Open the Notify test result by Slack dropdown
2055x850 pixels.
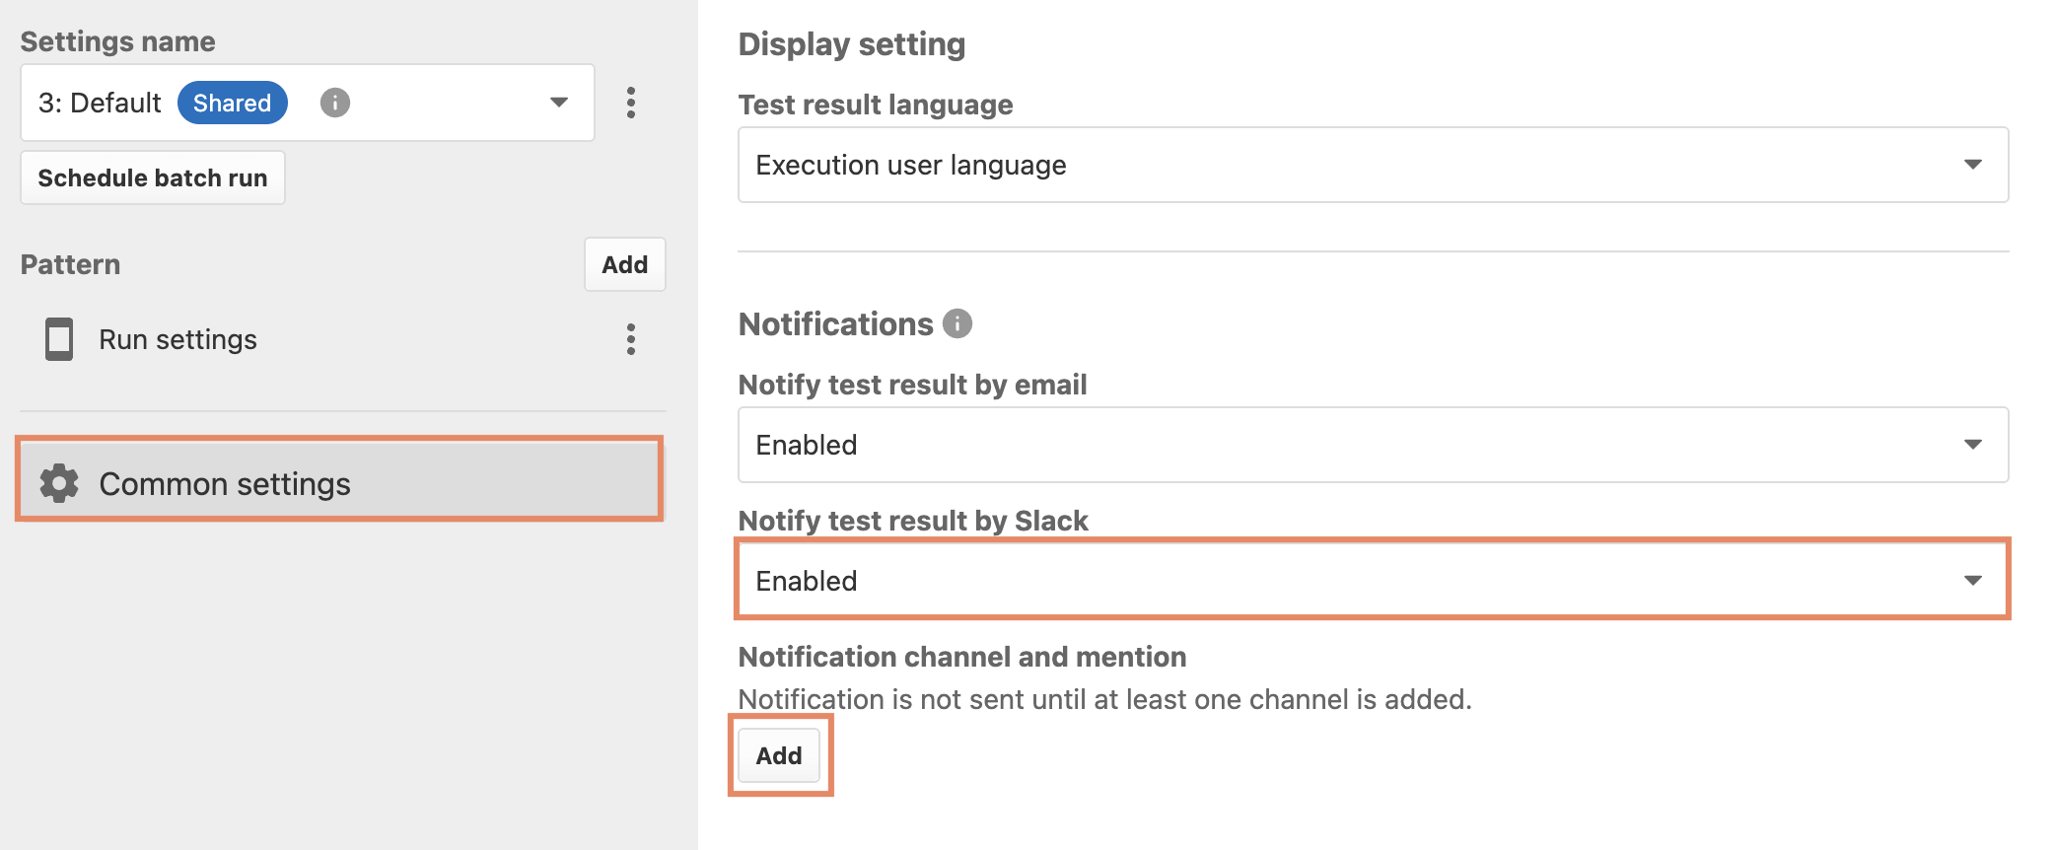point(1373,581)
